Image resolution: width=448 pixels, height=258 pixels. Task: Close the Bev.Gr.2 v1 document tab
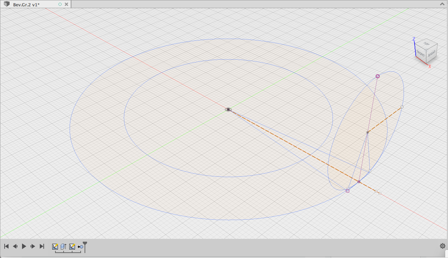point(66,4)
